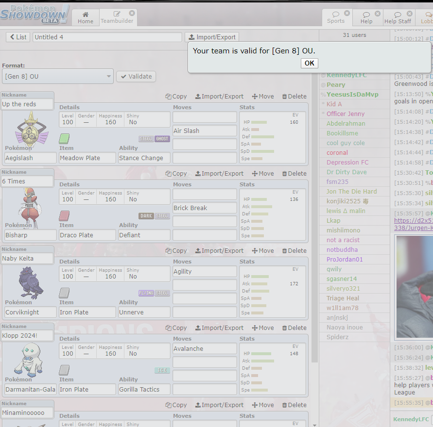This screenshot has height=427, width=433.
Task: Select the Air Slash move field
Action: click(205, 131)
